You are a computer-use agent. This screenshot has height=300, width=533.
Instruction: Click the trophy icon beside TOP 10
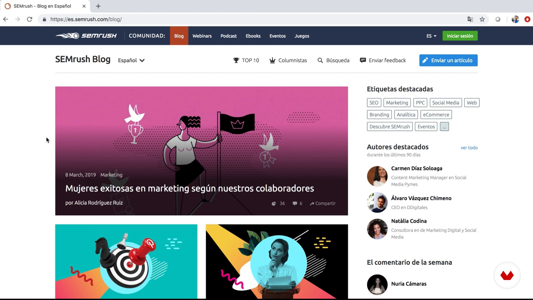236,60
